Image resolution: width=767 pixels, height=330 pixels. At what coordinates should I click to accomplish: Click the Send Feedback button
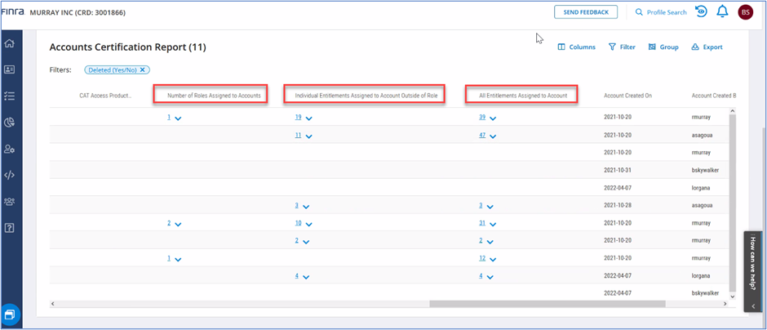(x=586, y=12)
